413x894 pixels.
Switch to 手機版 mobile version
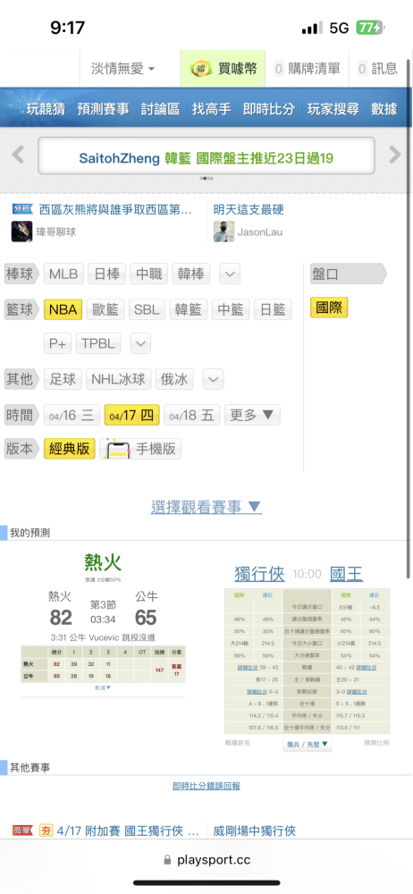[141, 449]
